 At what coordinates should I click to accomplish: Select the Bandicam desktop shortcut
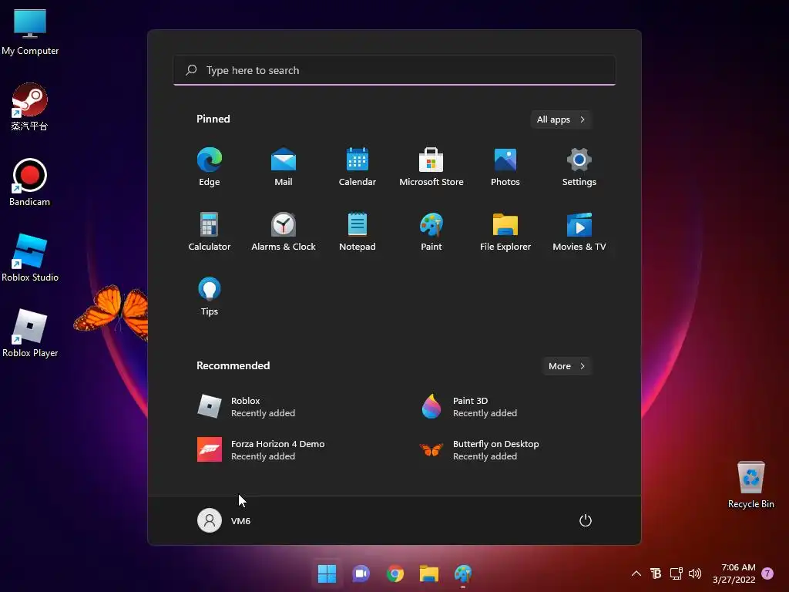pos(30,182)
